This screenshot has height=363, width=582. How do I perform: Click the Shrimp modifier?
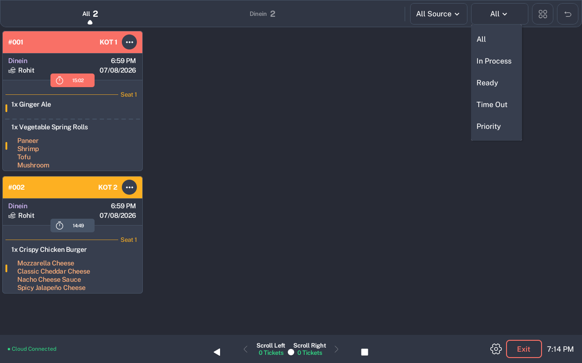pyautogui.click(x=28, y=149)
